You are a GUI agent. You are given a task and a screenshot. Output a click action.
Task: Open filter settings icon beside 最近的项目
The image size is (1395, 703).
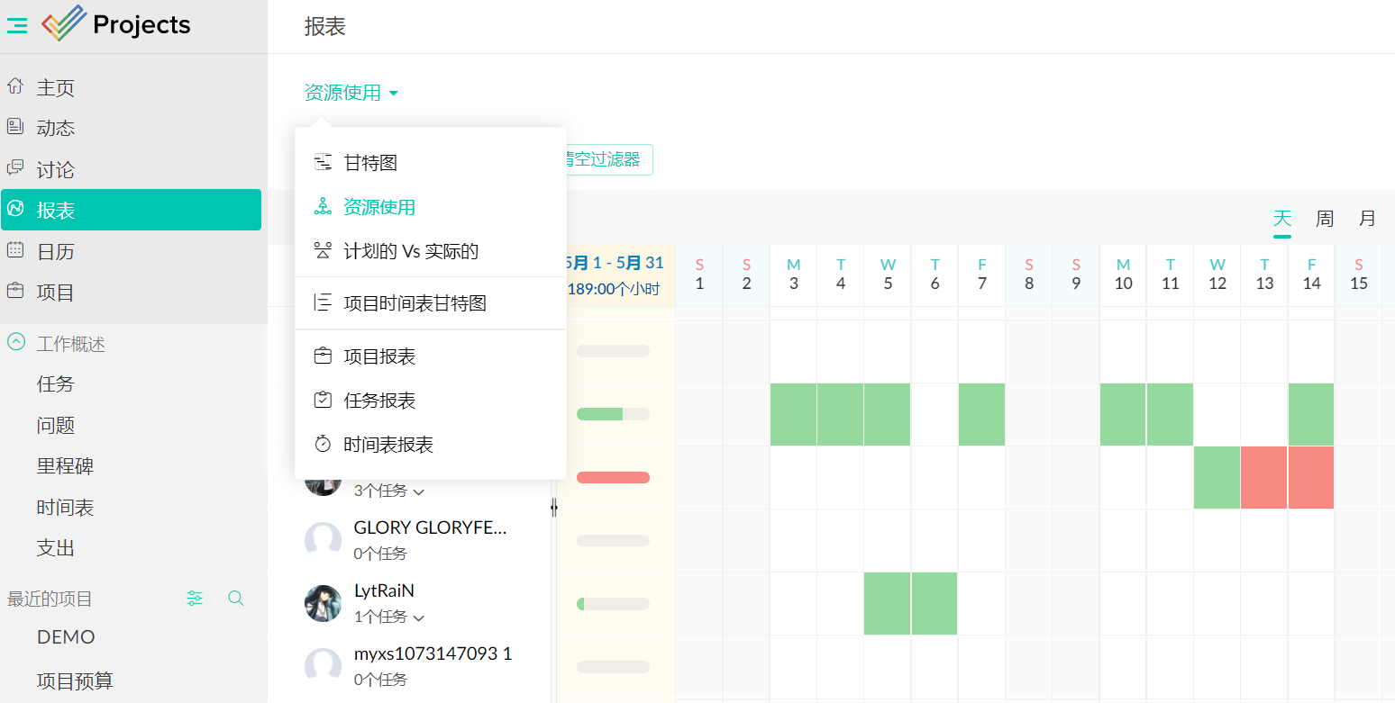(195, 599)
